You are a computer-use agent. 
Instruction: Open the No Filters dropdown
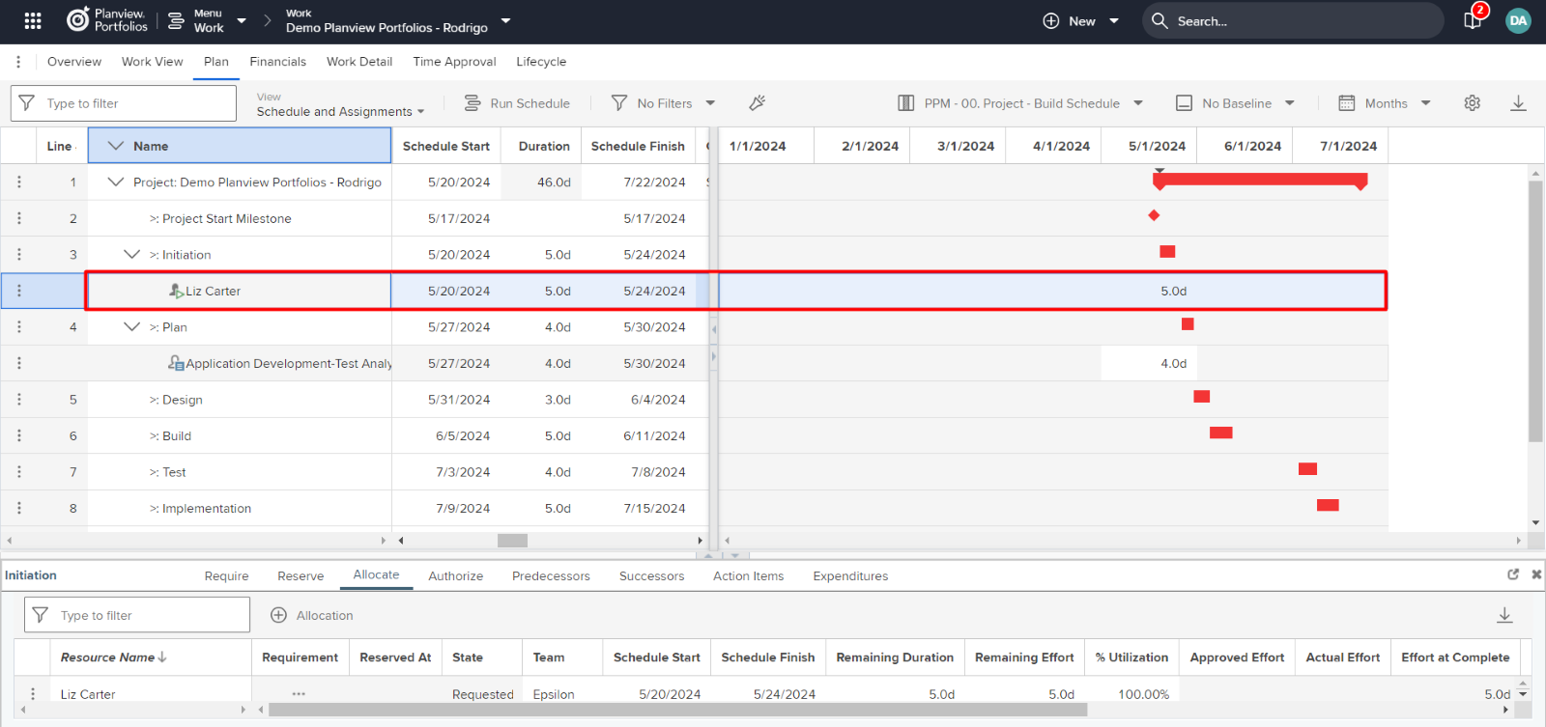pos(664,103)
